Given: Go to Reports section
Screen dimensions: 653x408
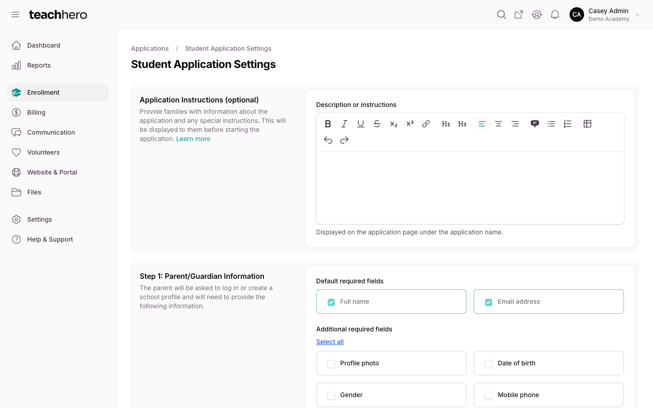Looking at the screenshot, I should point(58,65).
